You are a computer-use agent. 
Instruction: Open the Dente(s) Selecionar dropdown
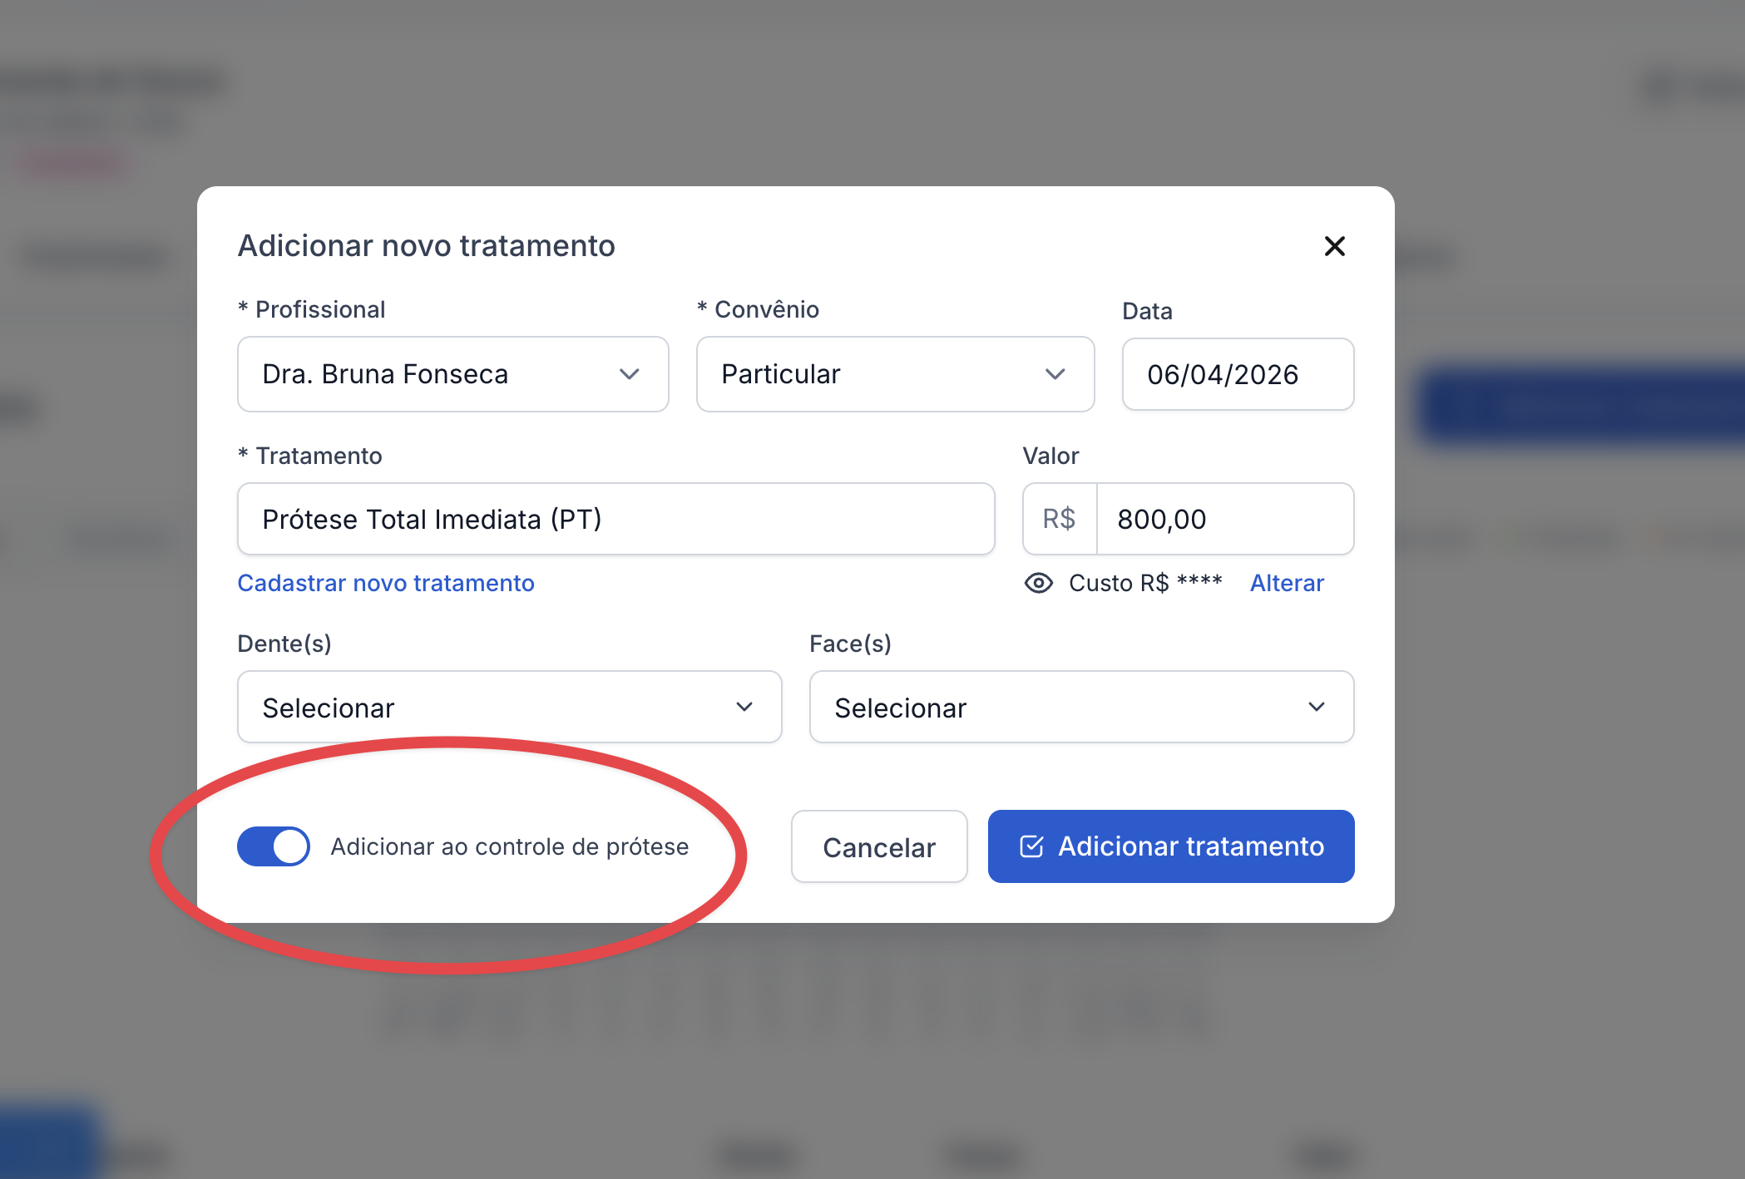tap(509, 707)
